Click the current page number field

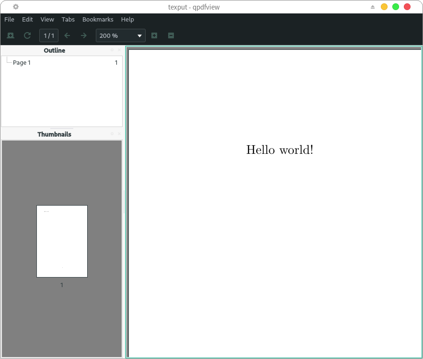click(x=49, y=35)
